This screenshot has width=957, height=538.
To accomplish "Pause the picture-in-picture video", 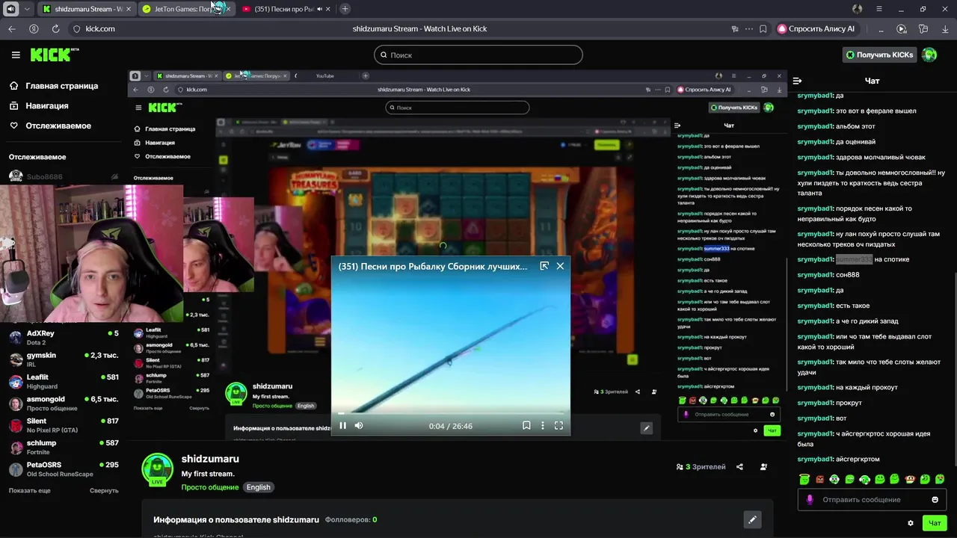I will tap(342, 426).
